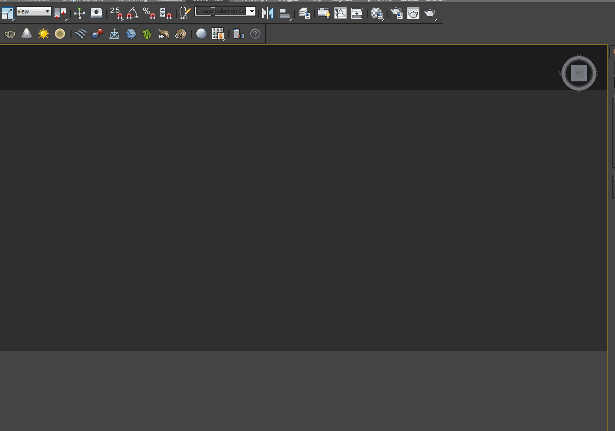Expand the Create Selection Set dropdown arrow
Viewport: 615px width, 431px height.
(x=252, y=11)
